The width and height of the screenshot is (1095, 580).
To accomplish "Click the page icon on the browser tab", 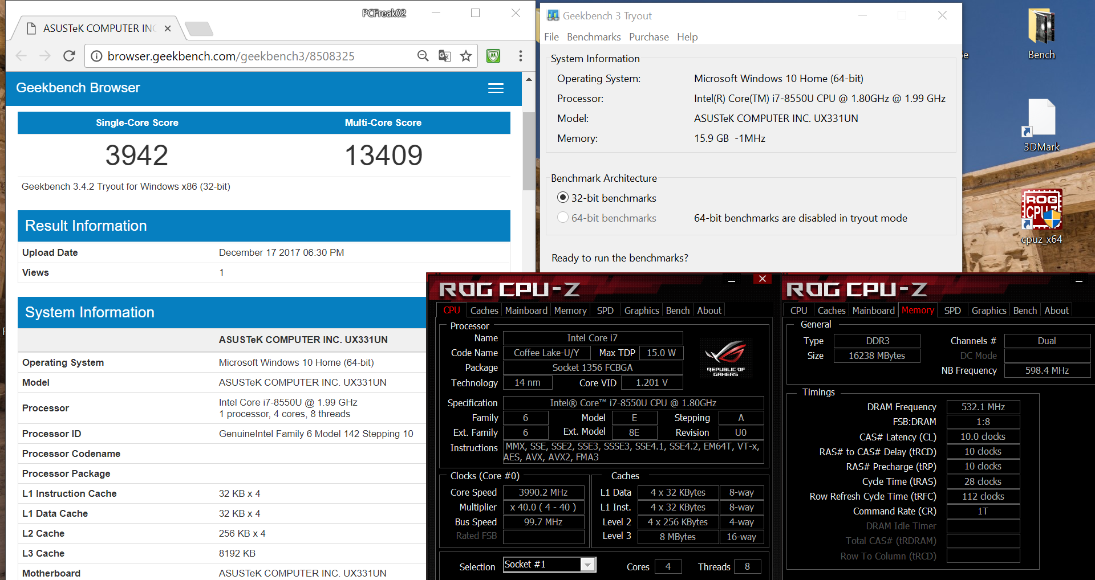I will coord(32,28).
